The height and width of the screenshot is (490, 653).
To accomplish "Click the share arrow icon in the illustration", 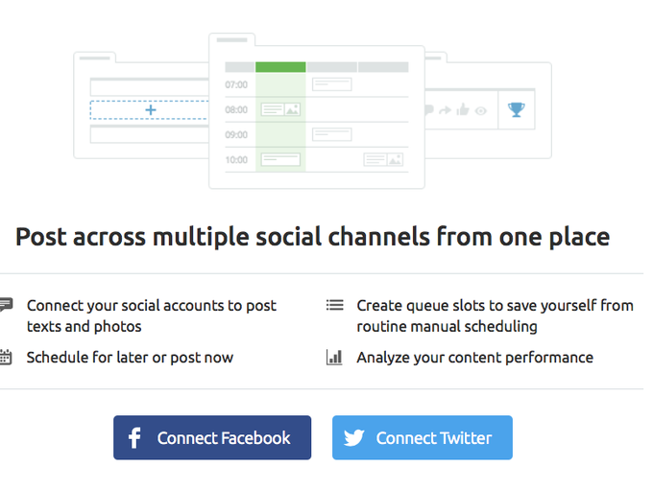I will 446,110.
